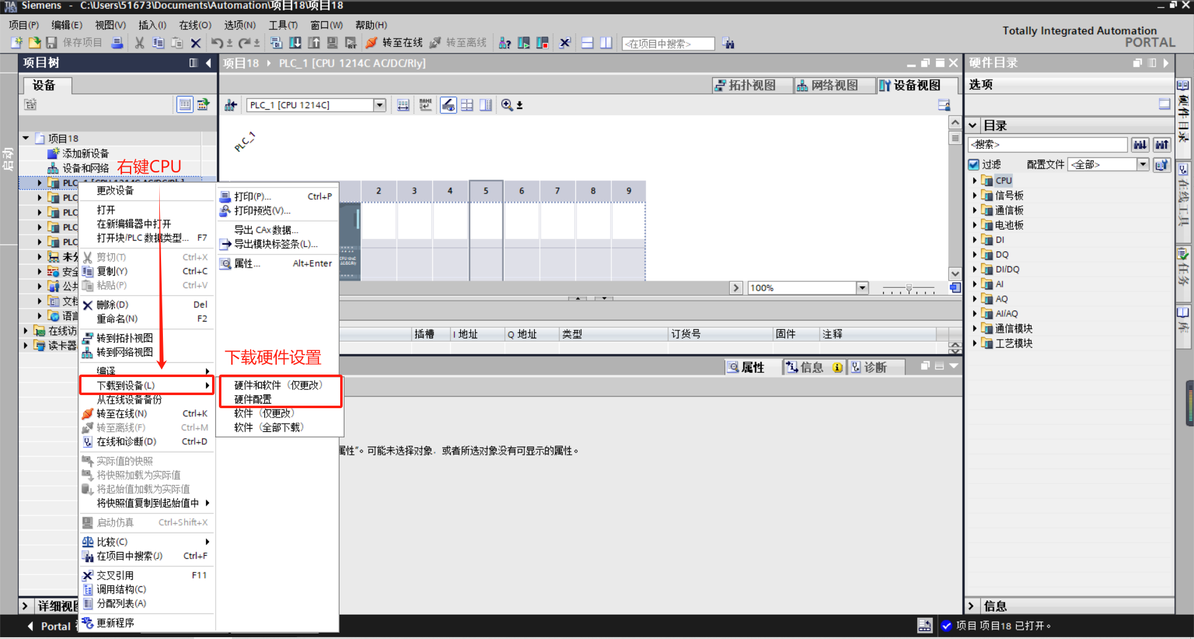This screenshot has height=639, width=1194.
Task: Expand the DI/DQ catalog folder
Action: [974, 269]
